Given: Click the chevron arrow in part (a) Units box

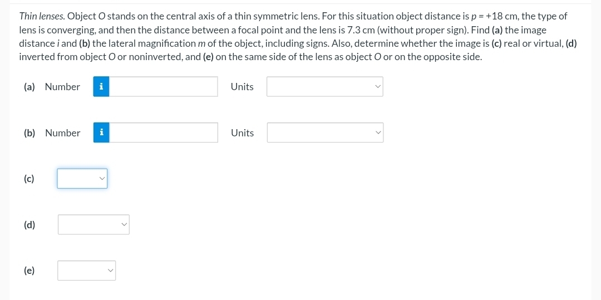Looking at the screenshot, I should click(x=378, y=87).
